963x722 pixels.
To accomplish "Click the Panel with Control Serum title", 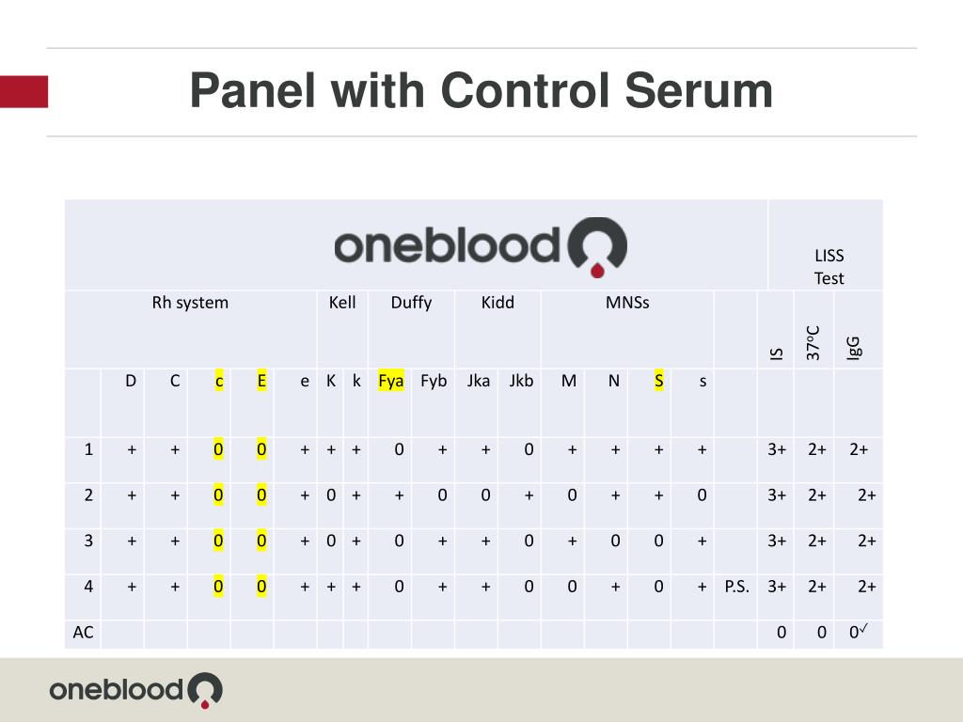I will [x=481, y=91].
